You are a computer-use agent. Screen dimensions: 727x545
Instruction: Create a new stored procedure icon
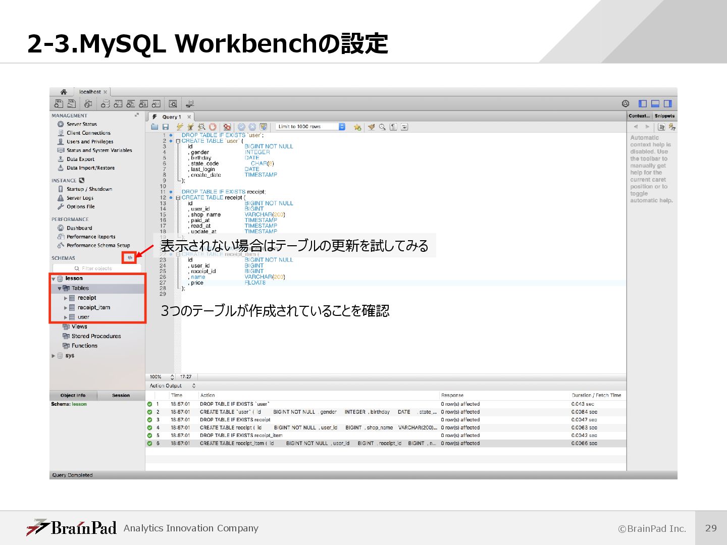click(x=143, y=104)
